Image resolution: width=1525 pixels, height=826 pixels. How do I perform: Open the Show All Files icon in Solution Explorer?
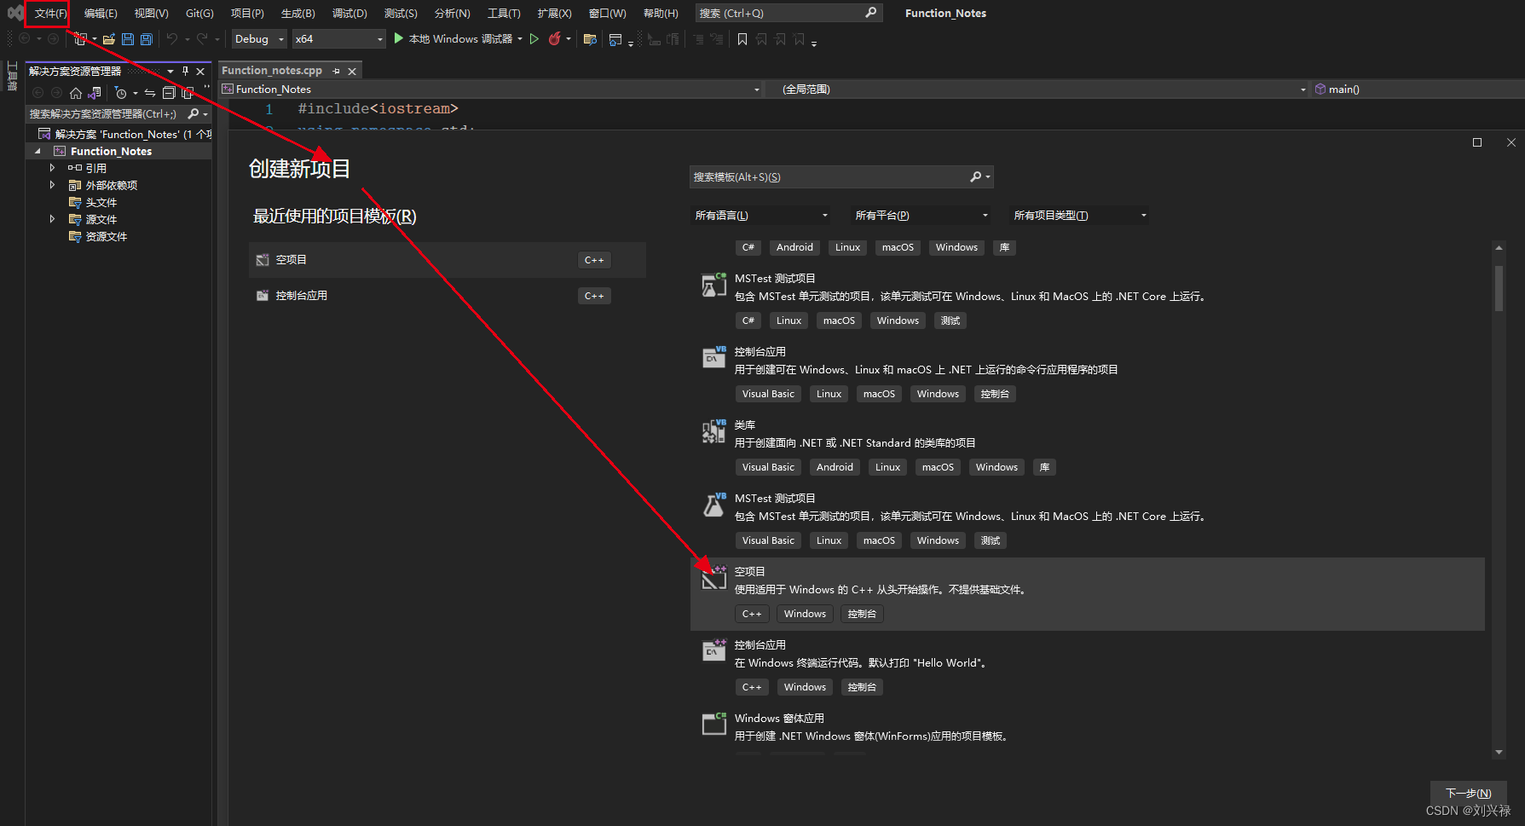[x=188, y=93]
